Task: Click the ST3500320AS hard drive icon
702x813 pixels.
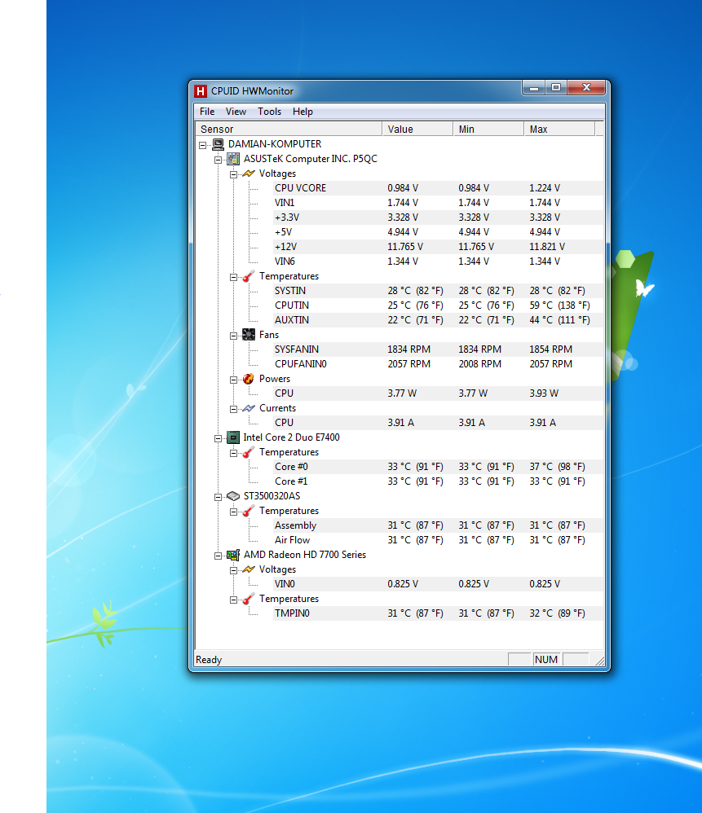Action: pos(233,496)
